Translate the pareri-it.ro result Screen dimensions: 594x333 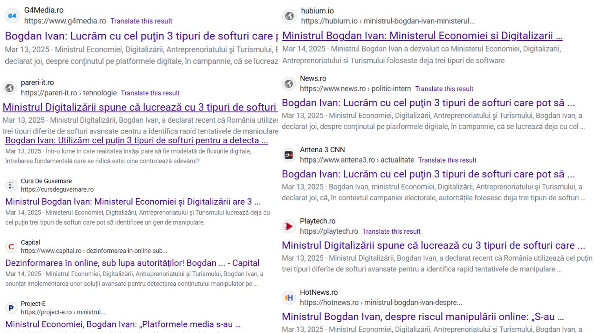click(x=150, y=93)
